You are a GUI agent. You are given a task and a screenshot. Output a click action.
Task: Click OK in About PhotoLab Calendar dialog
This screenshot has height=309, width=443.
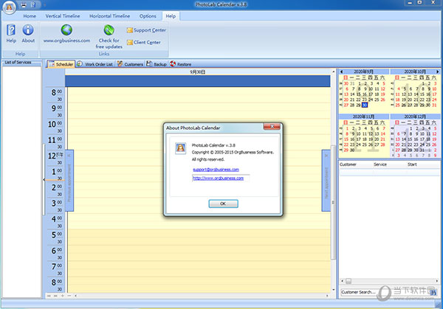(223, 204)
